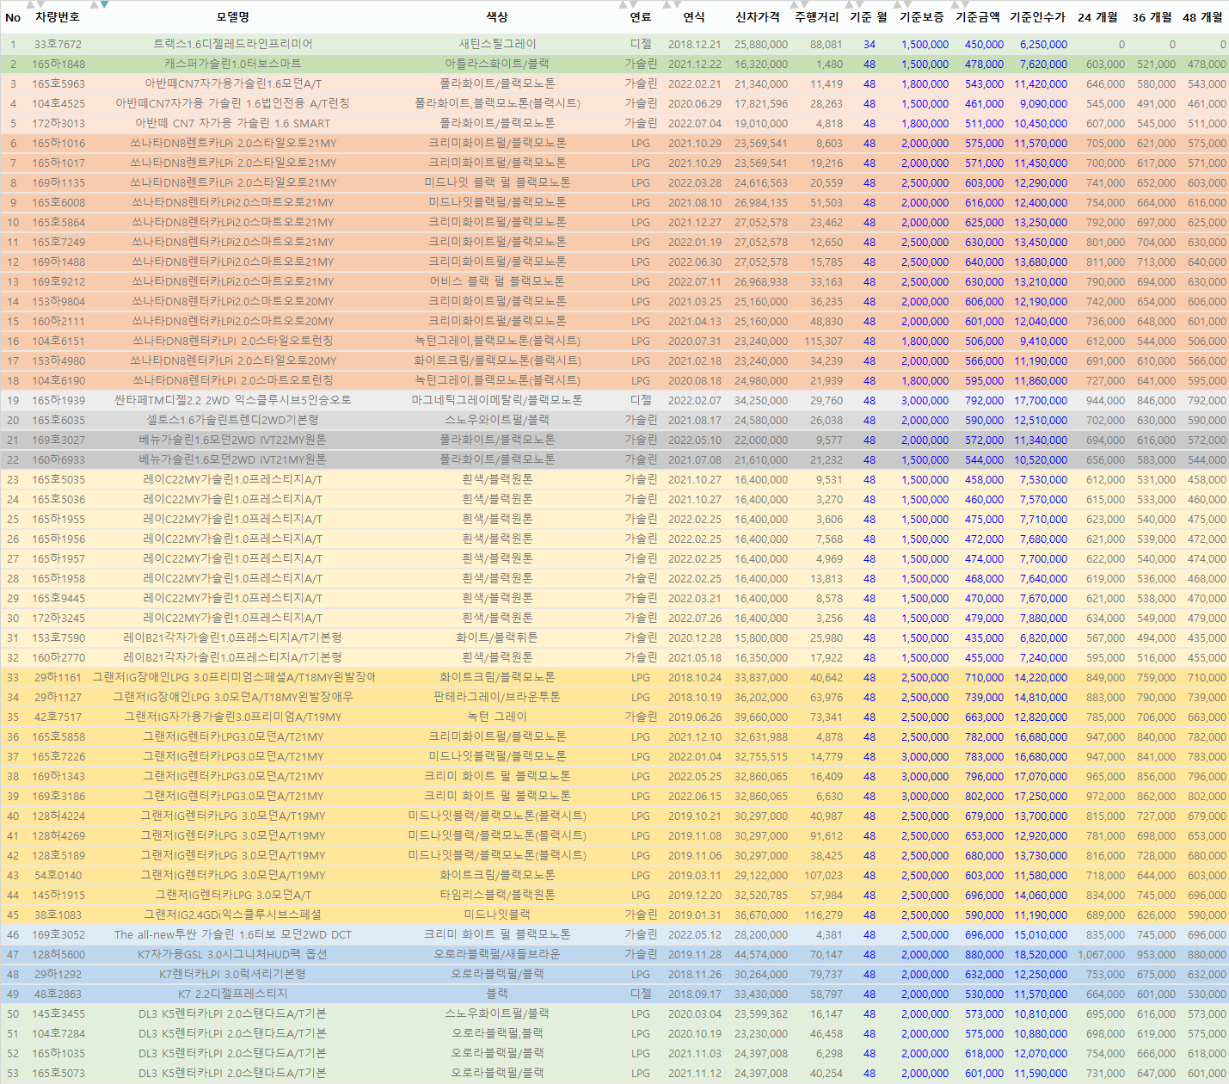
Task: Click the 48 개월 column header
Action: (x=1203, y=17)
